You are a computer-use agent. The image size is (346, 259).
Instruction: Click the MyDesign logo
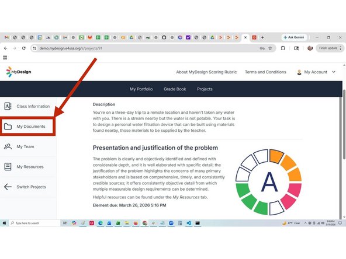[x=19, y=72]
